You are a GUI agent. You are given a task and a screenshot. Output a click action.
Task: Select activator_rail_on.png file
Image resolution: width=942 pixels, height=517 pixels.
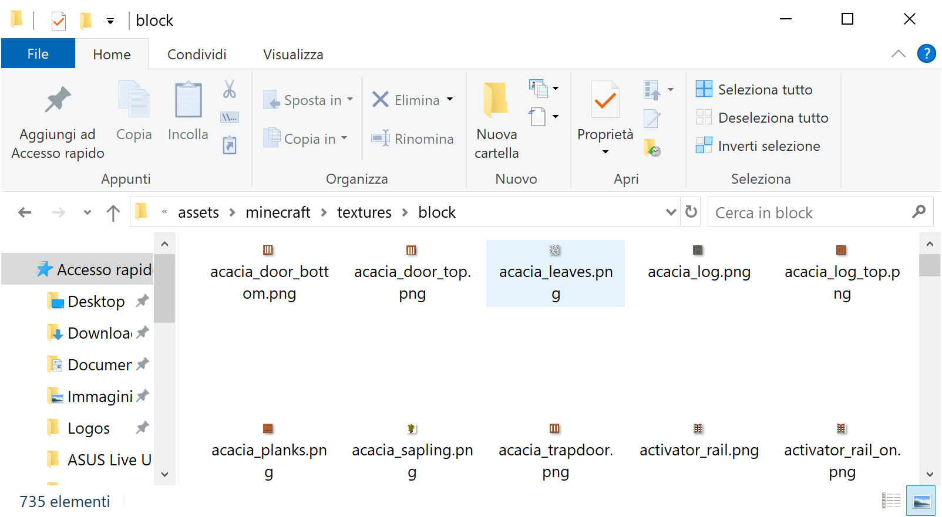coord(842,452)
